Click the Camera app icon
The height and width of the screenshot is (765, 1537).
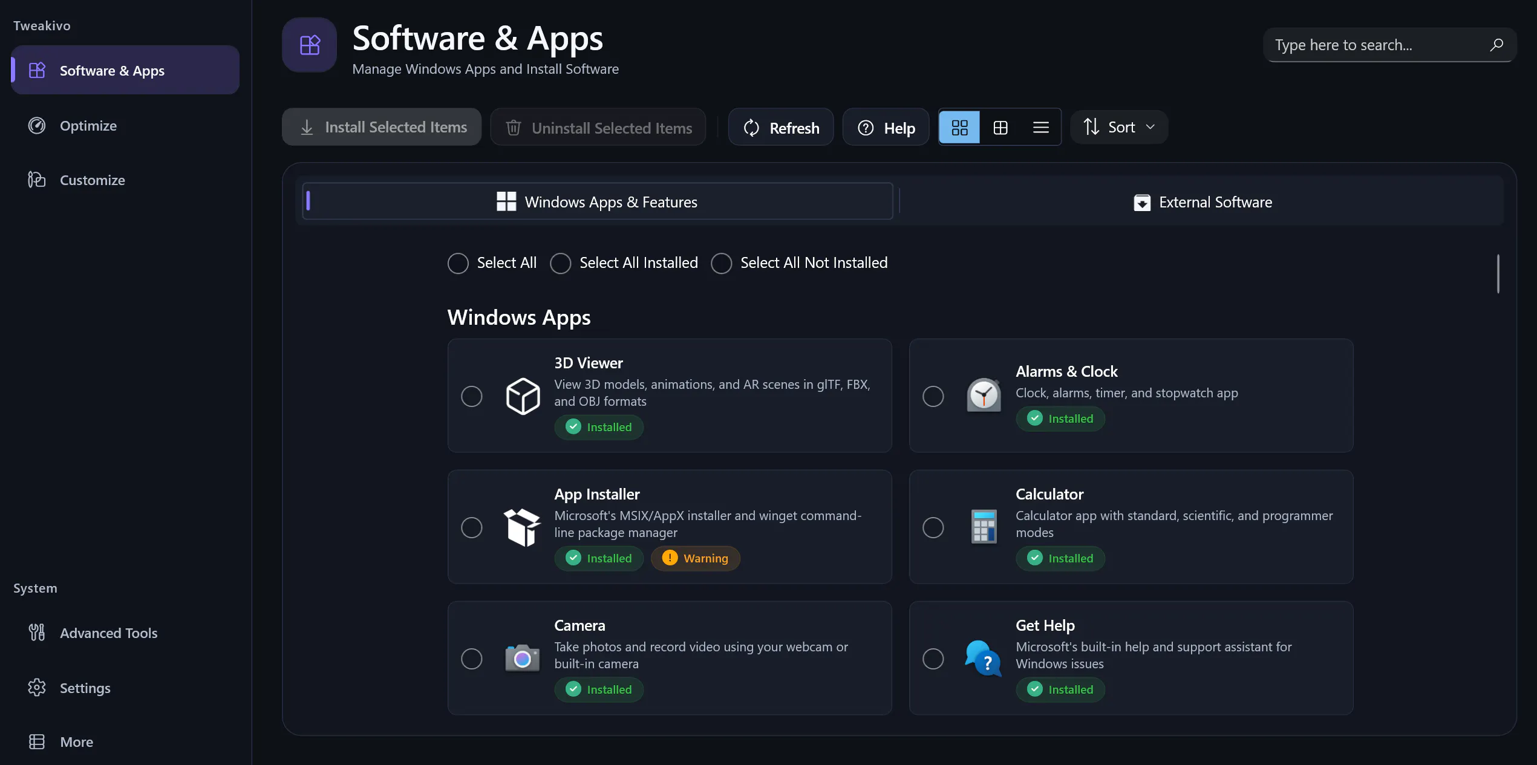coord(522,658)
